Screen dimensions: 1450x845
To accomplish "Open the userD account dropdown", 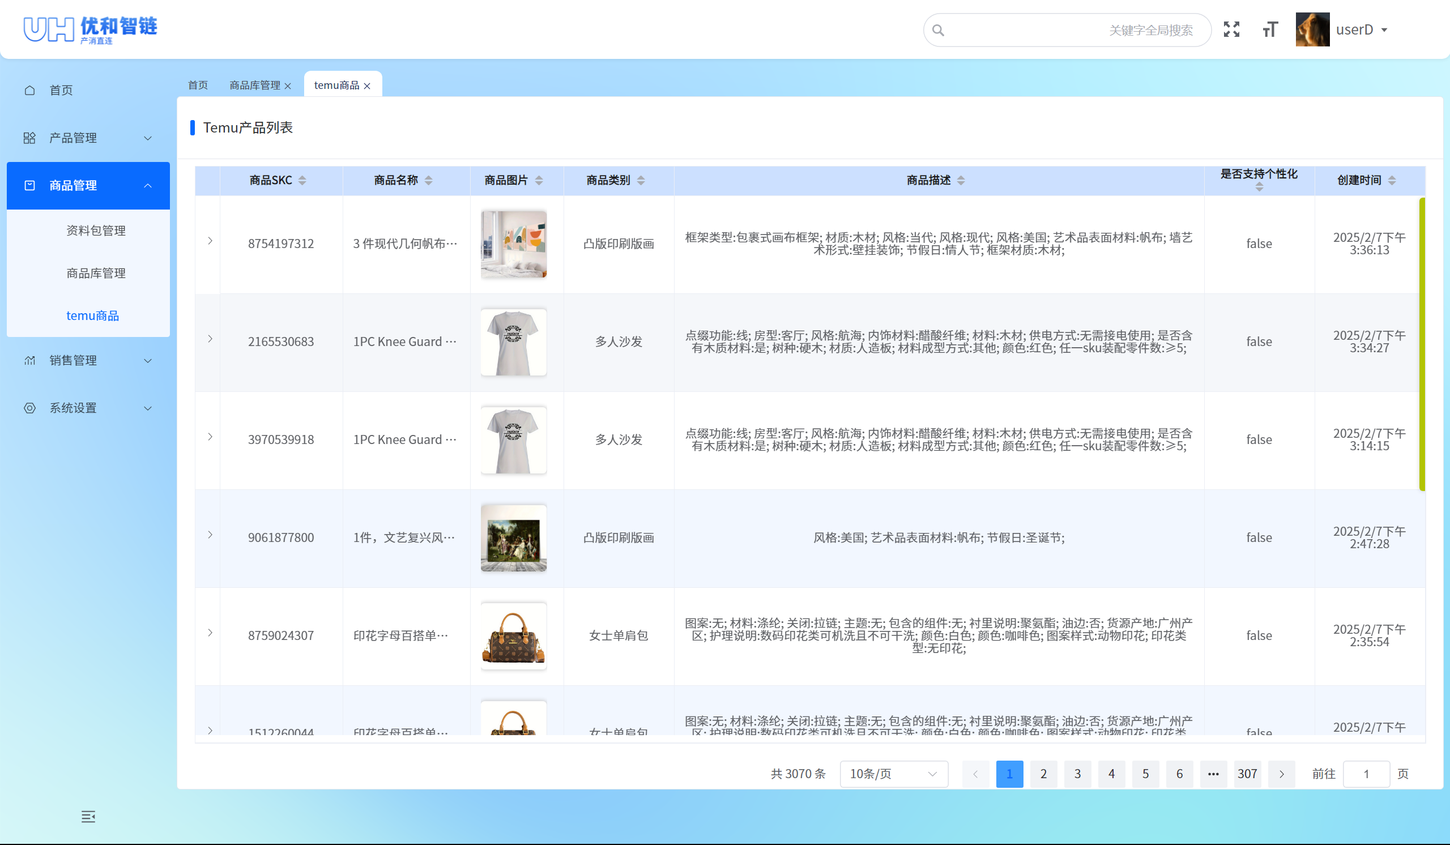I will 1361,29.
